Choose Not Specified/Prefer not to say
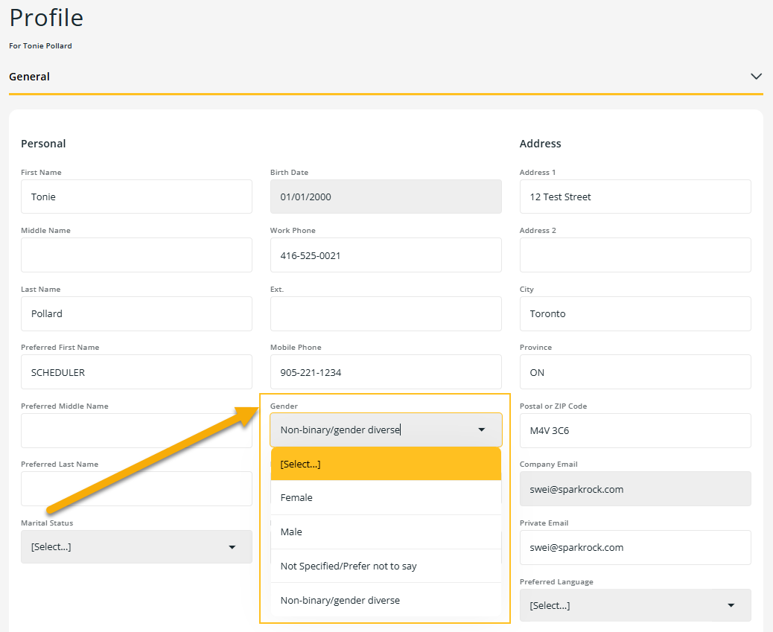The height and width of the screenshot is (632, 773). pyautogui.click(x=386, y=566)
